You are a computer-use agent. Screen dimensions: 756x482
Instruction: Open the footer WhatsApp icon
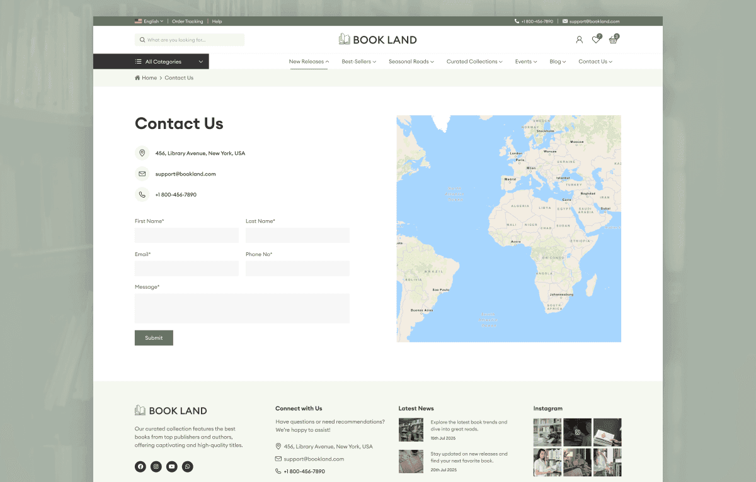pyautogui.click(x=188, y=466)
